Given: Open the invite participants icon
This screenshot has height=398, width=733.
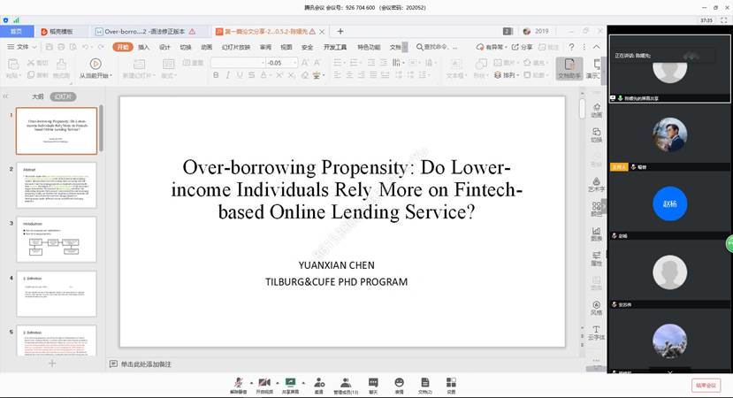Looking at the screenshot, I should [318, 381].
